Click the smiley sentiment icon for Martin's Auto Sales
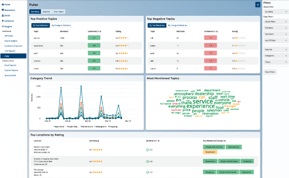Viewport: 289px width, 178px height. (x=148, y=150)
